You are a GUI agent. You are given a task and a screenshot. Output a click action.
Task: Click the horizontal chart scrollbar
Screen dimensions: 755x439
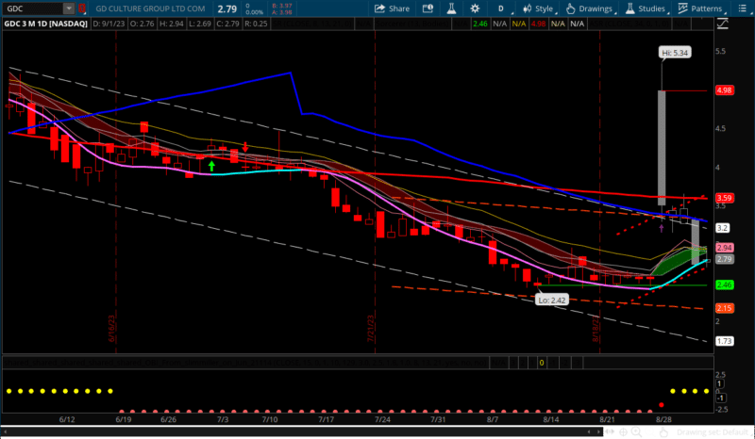coord(300,432)
